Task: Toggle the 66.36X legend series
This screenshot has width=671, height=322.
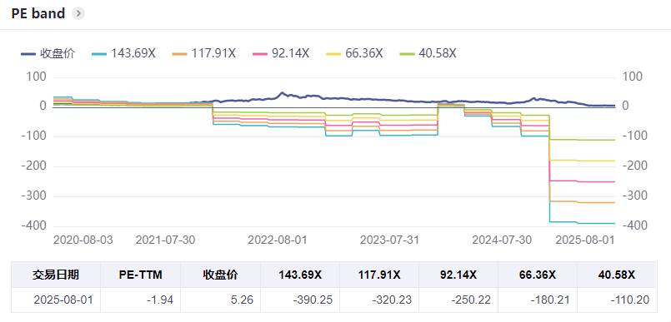Action: click(354, 54)
